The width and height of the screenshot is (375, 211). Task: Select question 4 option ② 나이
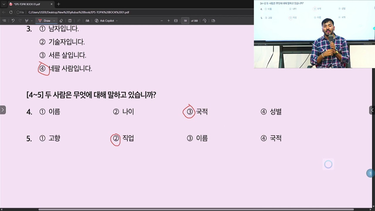click(x=123, y=112)
